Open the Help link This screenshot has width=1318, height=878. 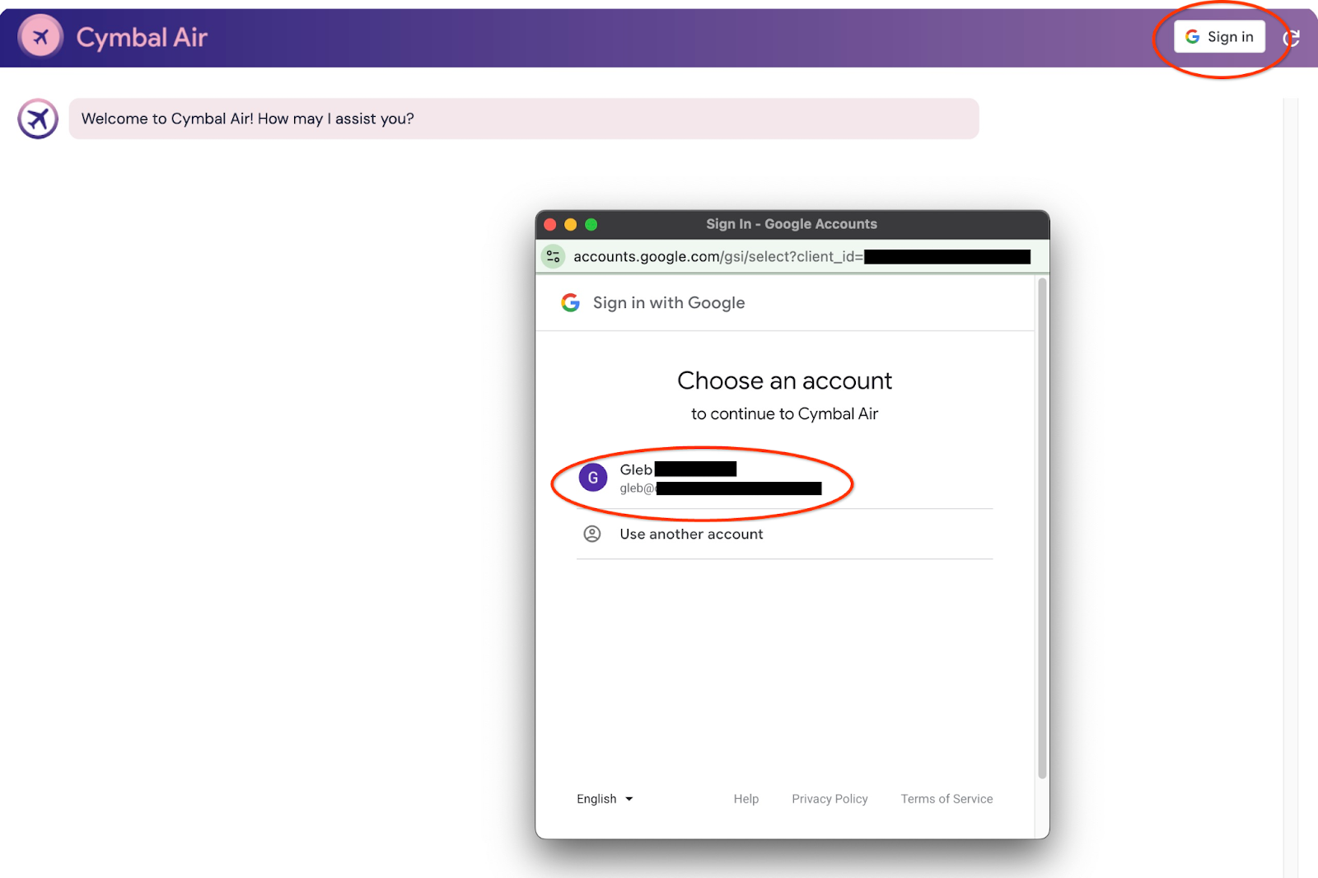[x=745, y=799]
